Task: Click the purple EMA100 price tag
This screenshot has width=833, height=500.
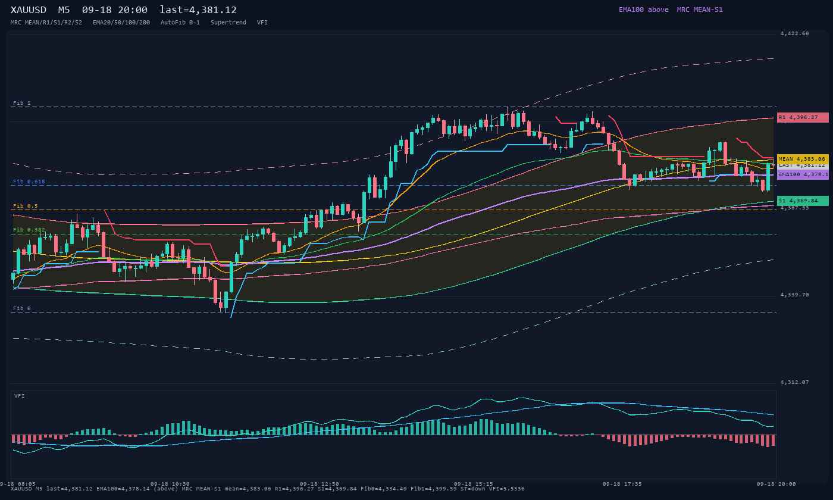Action: [803, 174]
